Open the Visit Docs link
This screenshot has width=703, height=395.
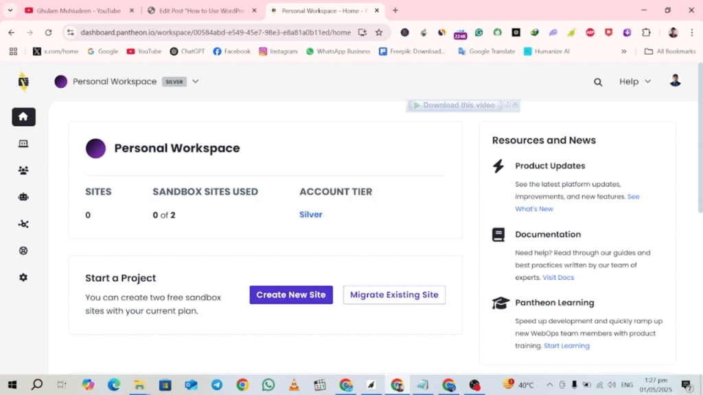coord(558,278)
